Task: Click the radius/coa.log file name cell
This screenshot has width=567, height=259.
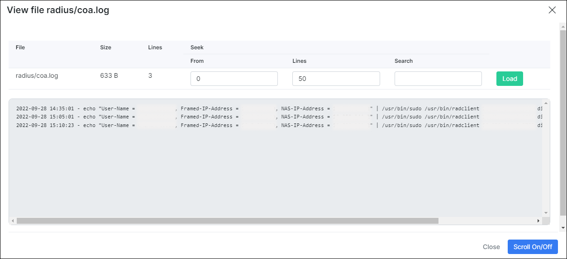Action: point(37,75)
